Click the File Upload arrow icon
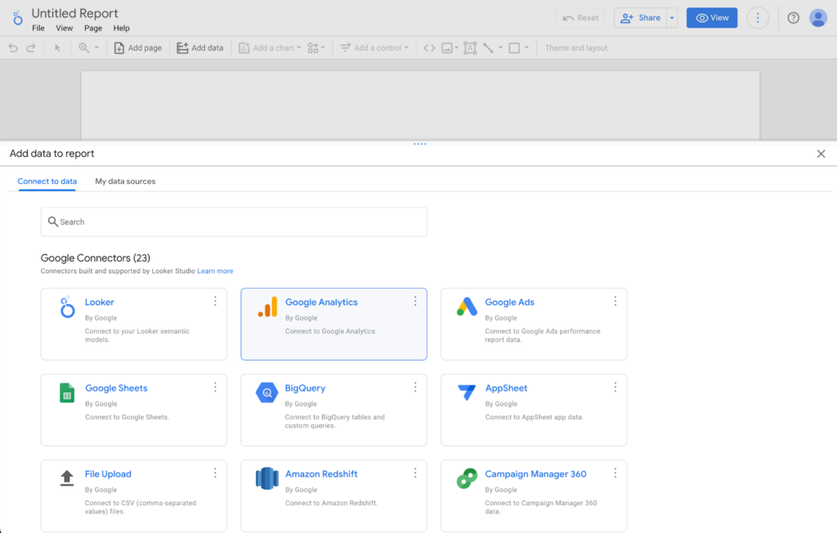The image size is (837, 533). [67, 478]
